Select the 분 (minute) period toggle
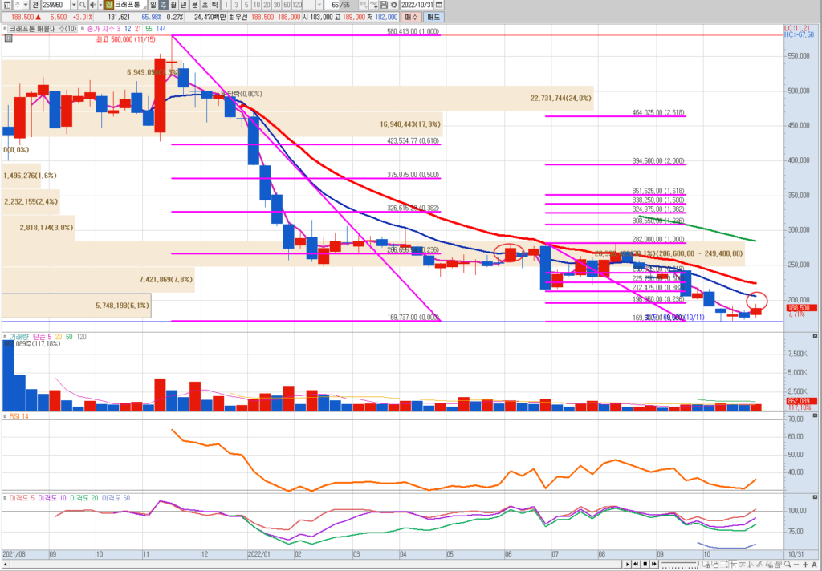822x571 pixels. [x=194, y=5]
